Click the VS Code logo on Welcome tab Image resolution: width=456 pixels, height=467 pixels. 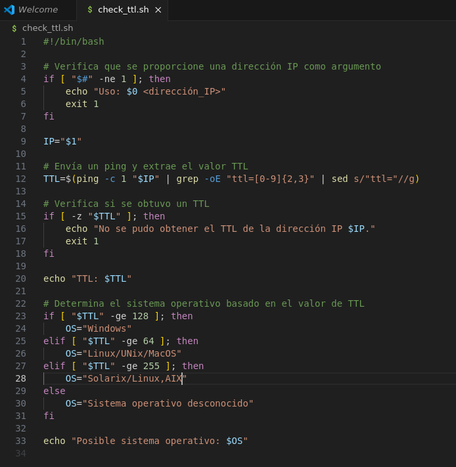tap(9, 10)
